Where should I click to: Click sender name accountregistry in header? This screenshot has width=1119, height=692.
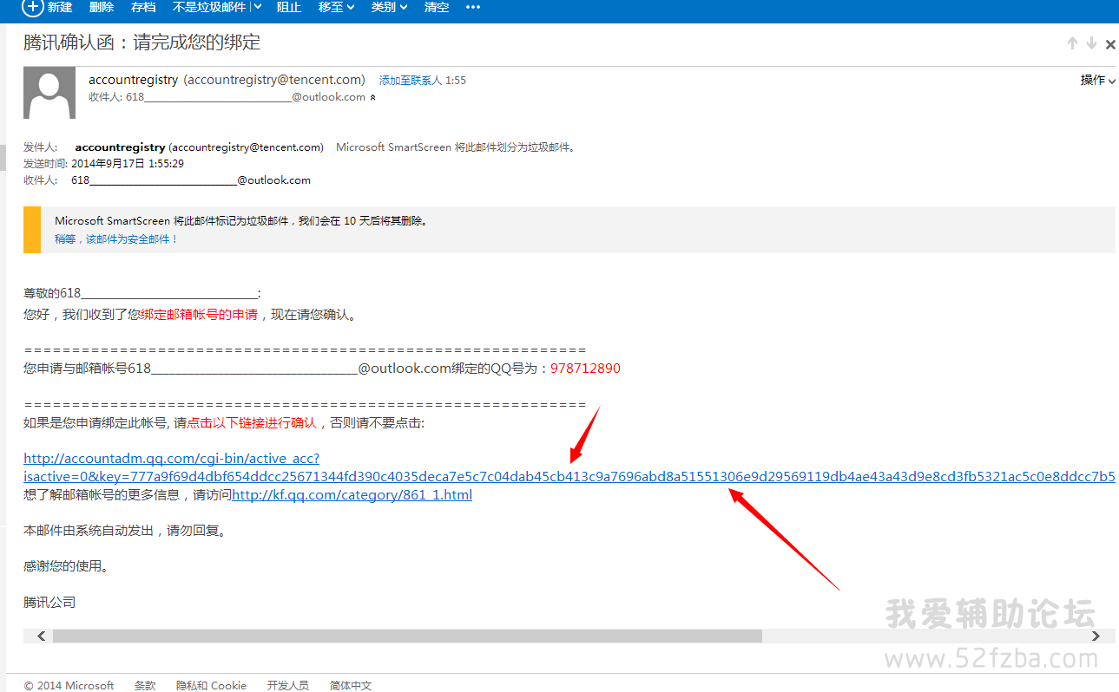pos(133,80)
